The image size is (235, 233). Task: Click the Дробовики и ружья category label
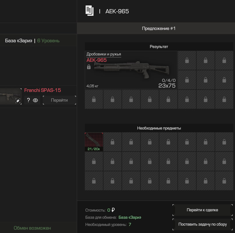click(x=104, y=54)
